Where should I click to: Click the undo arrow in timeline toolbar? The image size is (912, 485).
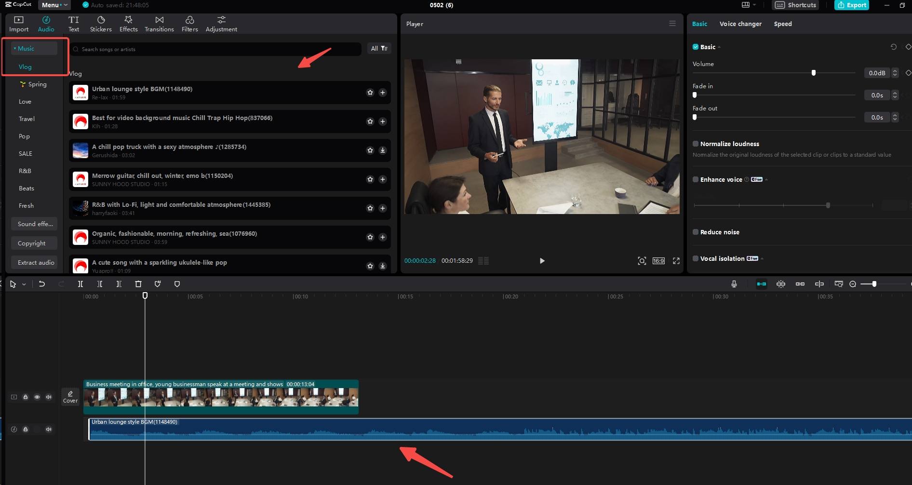42,284
